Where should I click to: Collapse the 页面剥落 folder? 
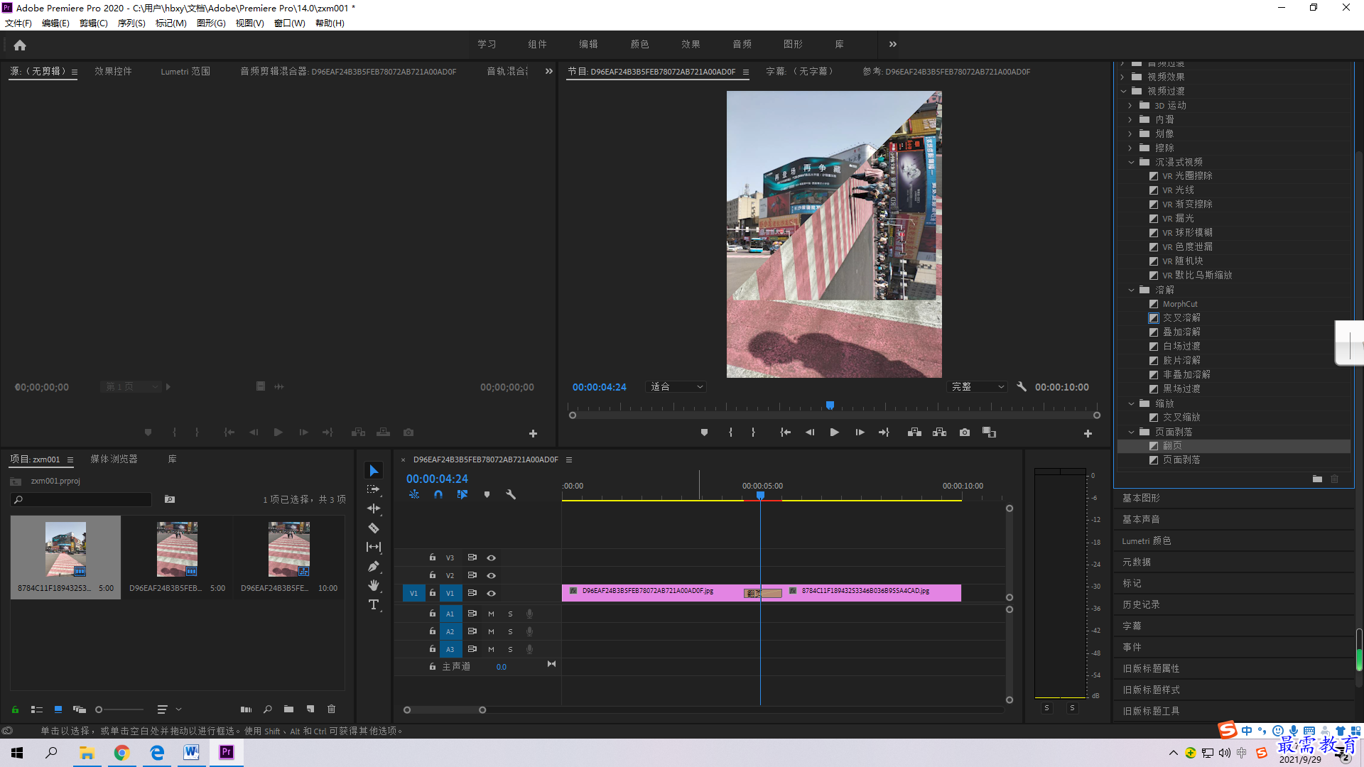[x=1131, y=432]
